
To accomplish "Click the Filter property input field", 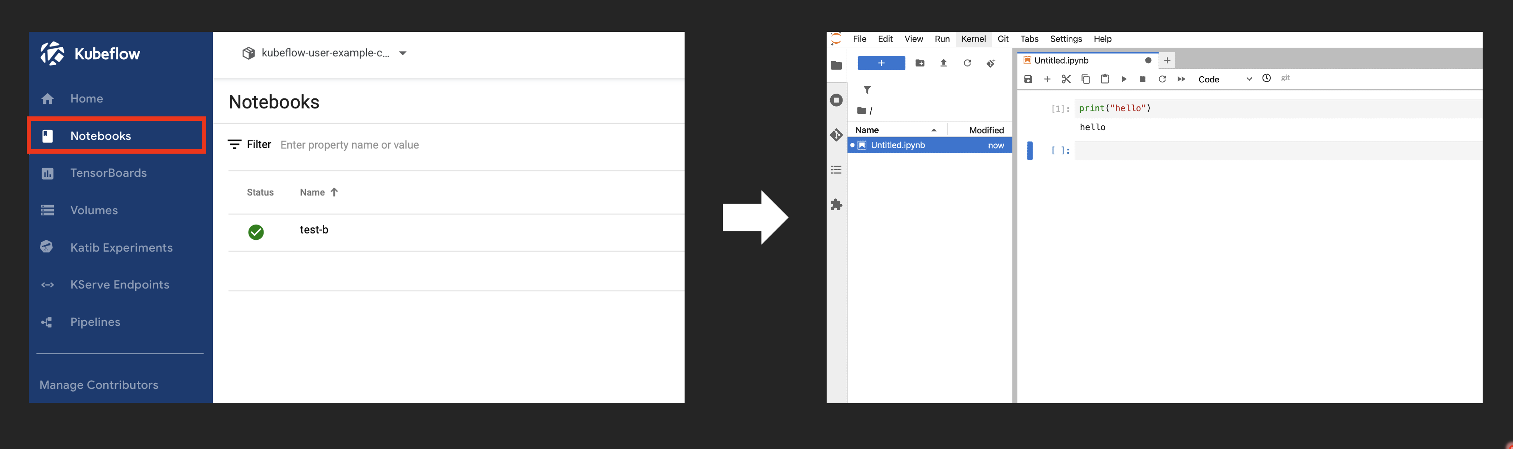I will 411,145.
